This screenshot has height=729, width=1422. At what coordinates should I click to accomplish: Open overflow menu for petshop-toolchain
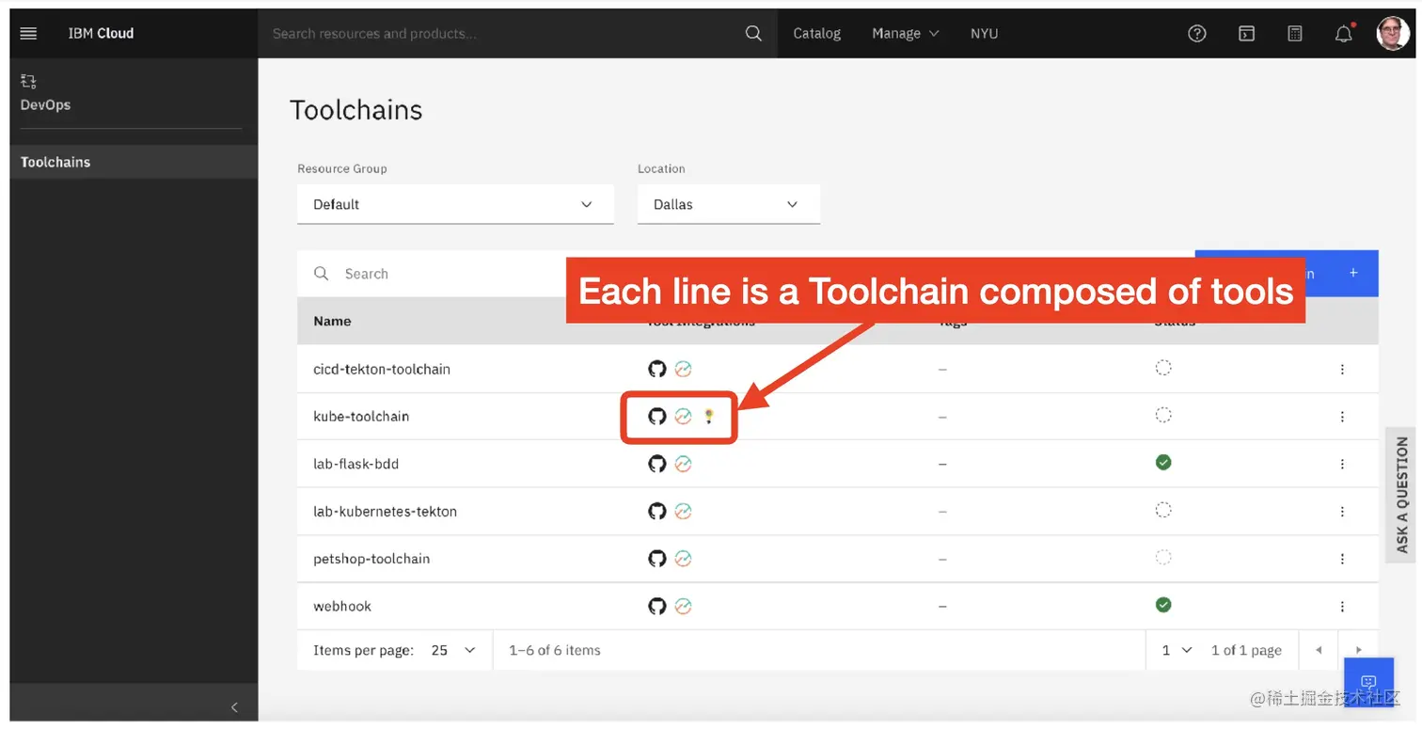point(1342,559)
